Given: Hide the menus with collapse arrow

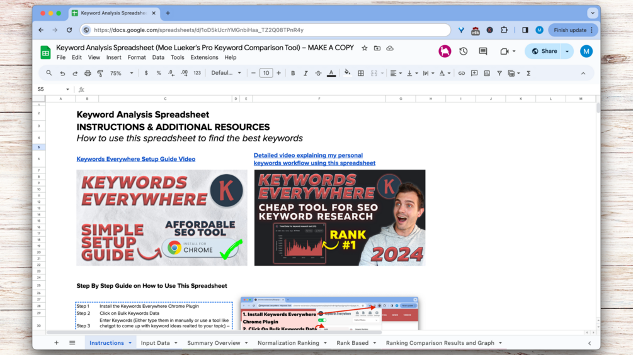Looking at the screenshot, I should click(x=583, y=74).
